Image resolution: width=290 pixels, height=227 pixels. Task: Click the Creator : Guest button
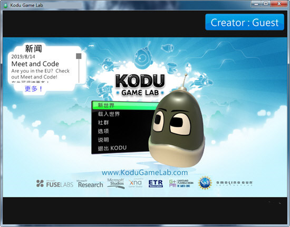point(245,22)
